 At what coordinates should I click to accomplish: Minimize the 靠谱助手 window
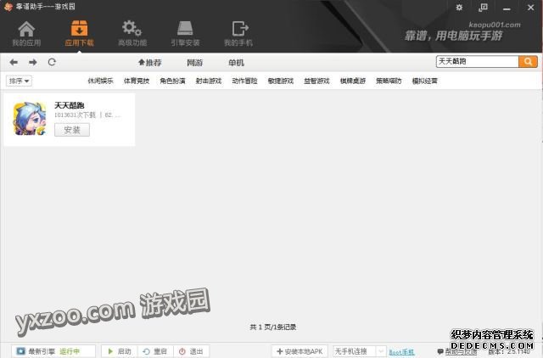(x=507, y=8)
